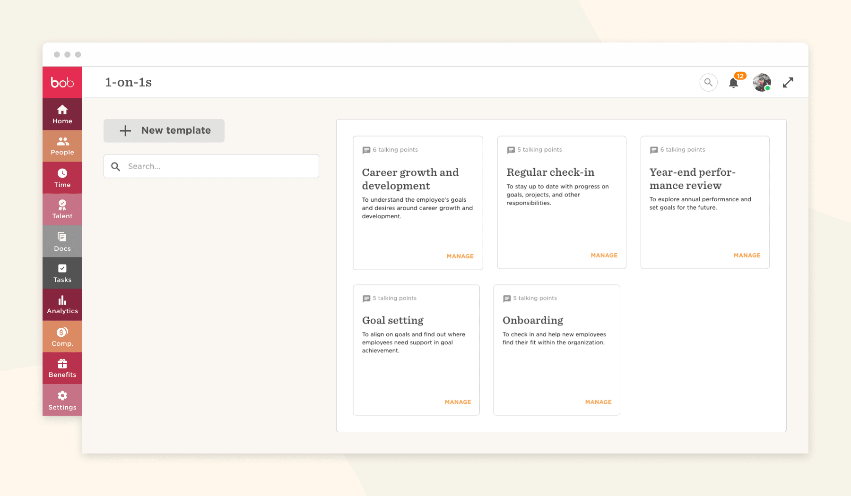Open Time section clock icon
The image size is (851, 496).
coord(62,178)
